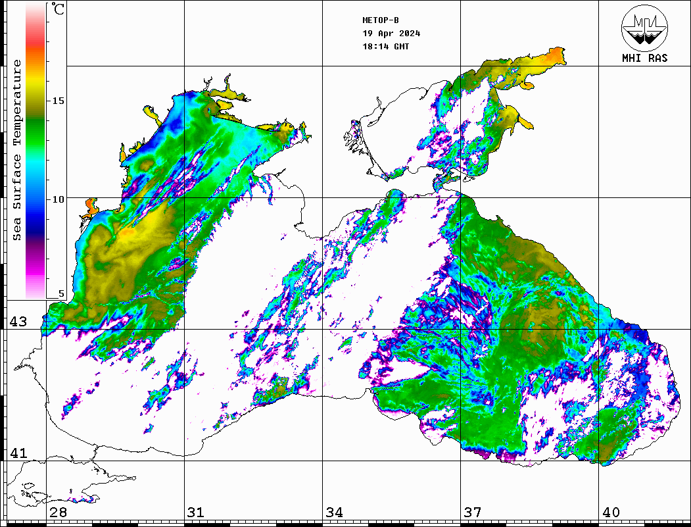Image resolution: width=691 pixels, height=527 pixels.
Task: Click the MHI RAS label text
Action: point(644,58)
